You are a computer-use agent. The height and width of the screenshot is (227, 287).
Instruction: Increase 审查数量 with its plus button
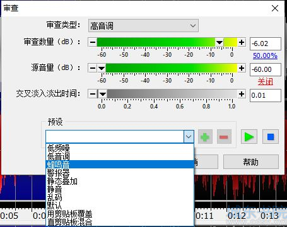point(242,42)
